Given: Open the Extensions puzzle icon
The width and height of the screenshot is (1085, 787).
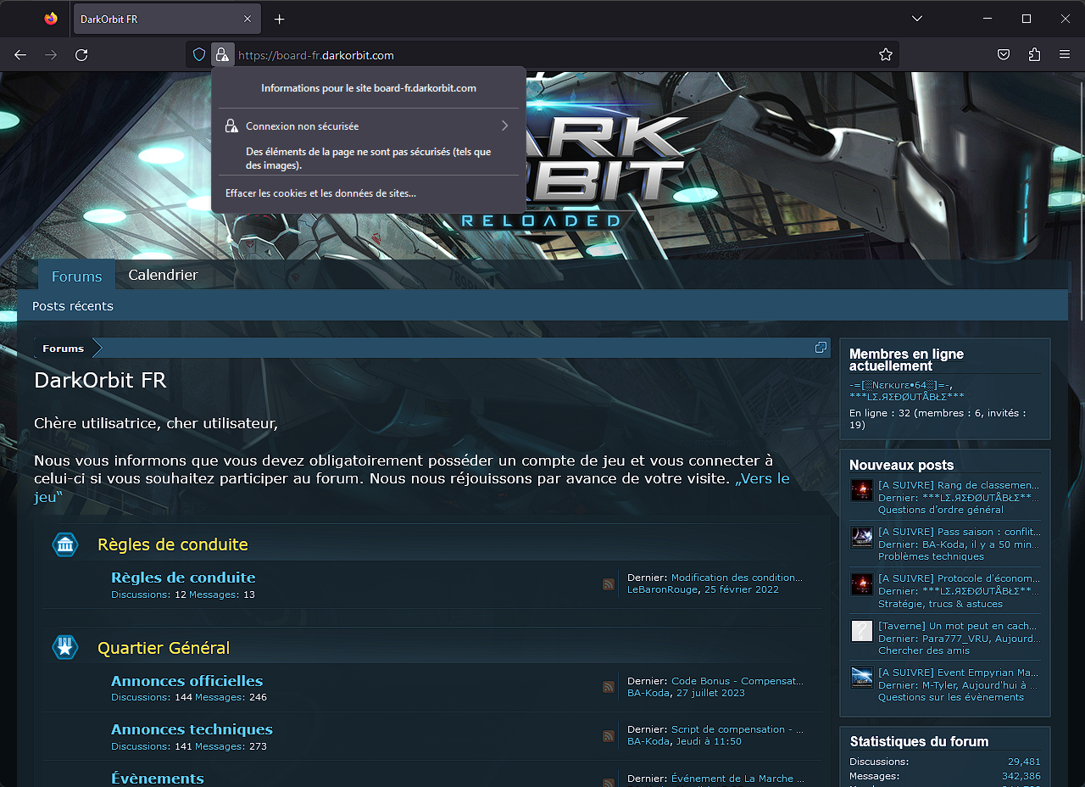Looking at the screenshot, I should (1034, 55).
